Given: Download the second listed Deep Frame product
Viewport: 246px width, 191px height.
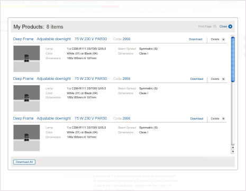Looking at the screenshot, I should click(197, 79).
